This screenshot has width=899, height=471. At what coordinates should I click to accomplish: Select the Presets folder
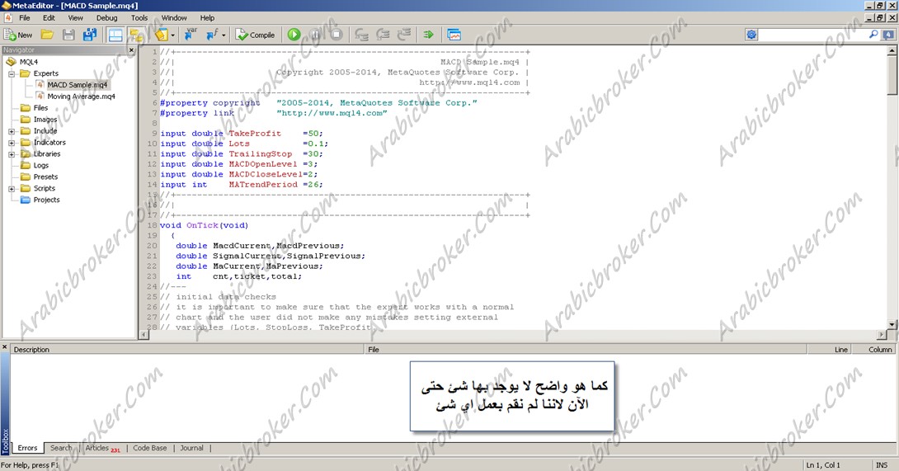[x=45, y=177]
